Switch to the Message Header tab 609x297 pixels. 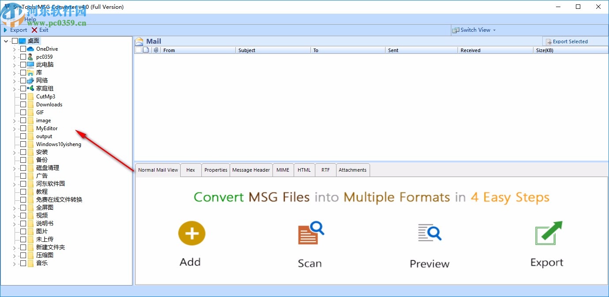pyautogui.click(x=251, y=169)
